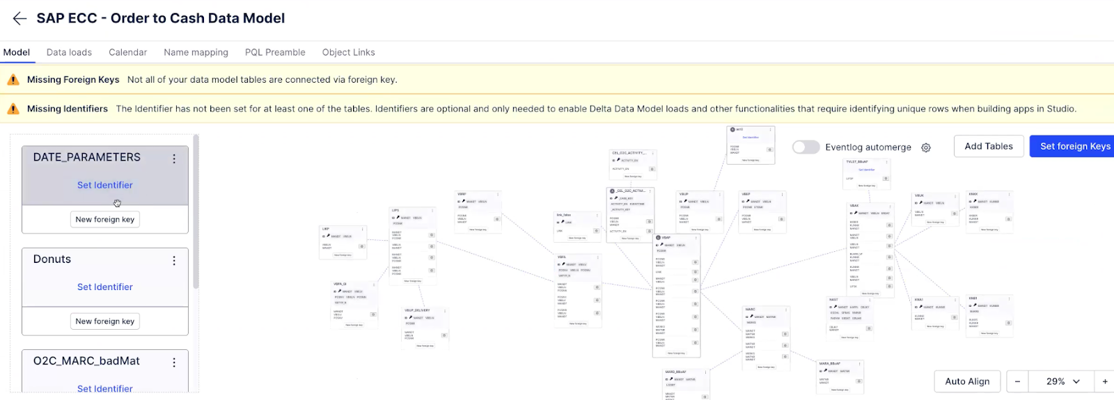Open three-dot menu on link_false diagram node
The height and width of the screenshot is (400, 1114).
(597, 214)
